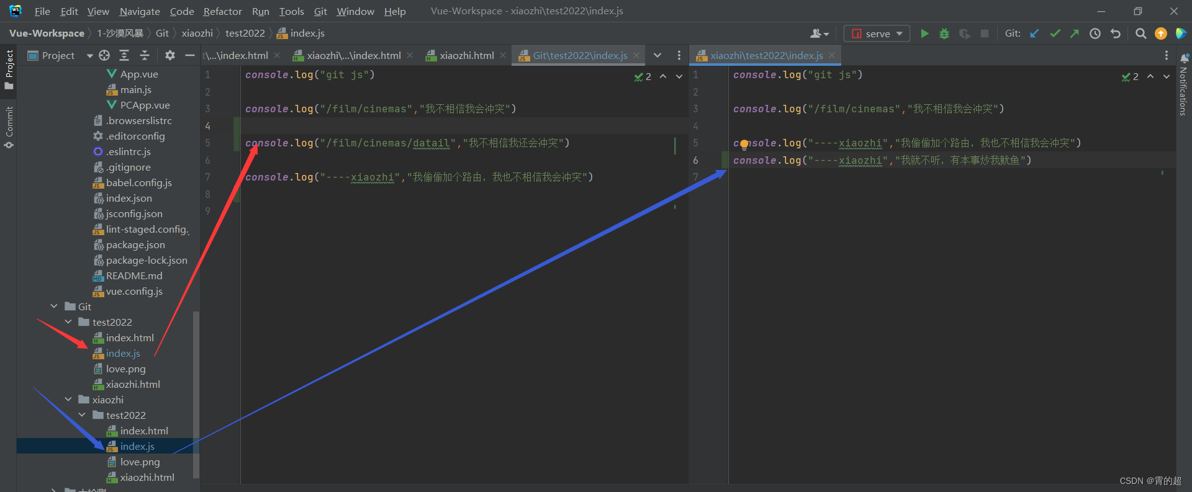Viewport: 1192px width, 492px height.
Task: Collapse all nodes in the Project tree
Action: pyautogui.click(x=145, y=55)
